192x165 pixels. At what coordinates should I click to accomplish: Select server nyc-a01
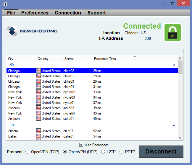pos(92,103)
